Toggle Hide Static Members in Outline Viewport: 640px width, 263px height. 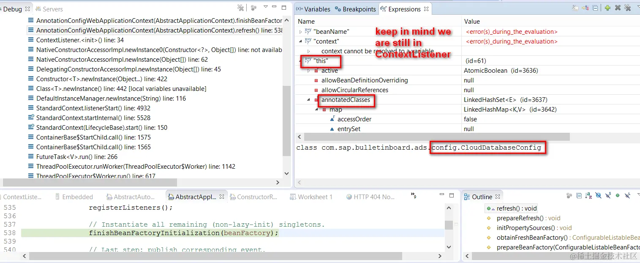pyautogui.click(x=608, y=196)
